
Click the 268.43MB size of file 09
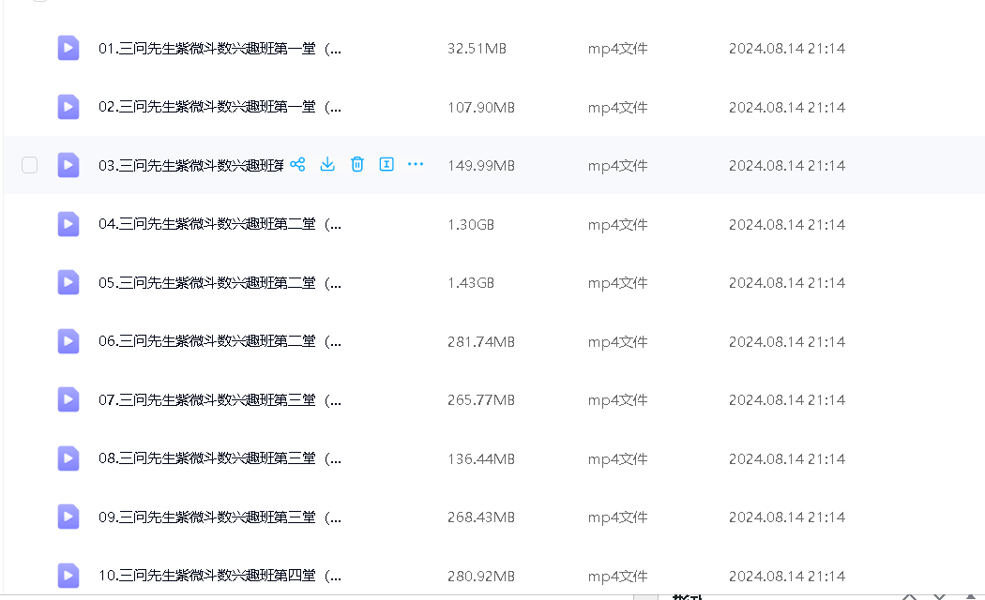[x=480, y=517]
